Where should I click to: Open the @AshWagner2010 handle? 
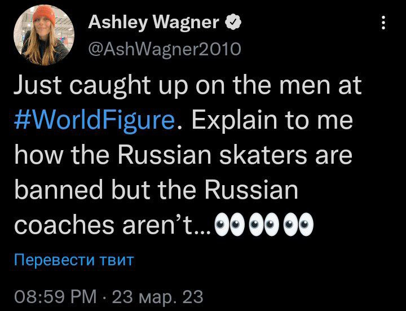165,50
